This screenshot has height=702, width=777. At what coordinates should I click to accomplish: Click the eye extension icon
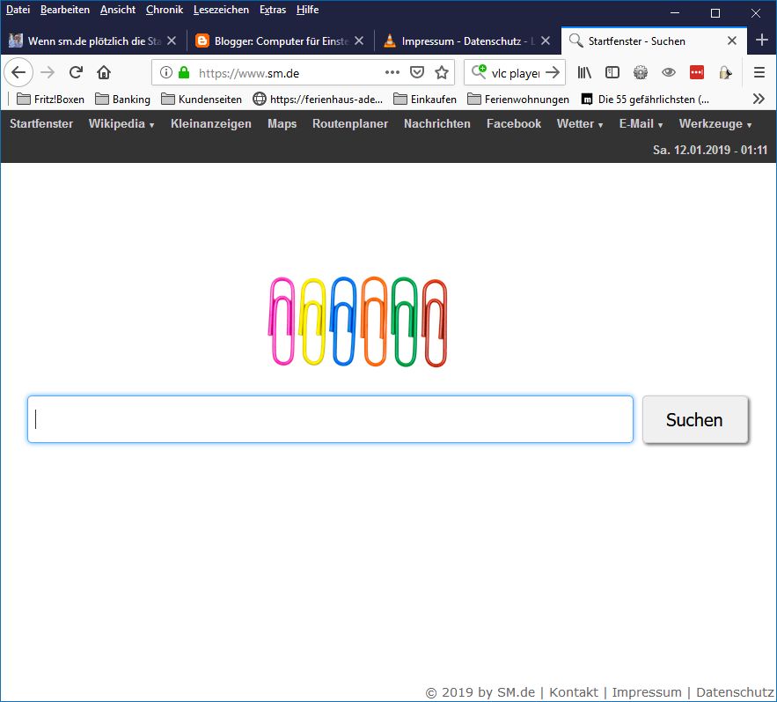point(669,72)
